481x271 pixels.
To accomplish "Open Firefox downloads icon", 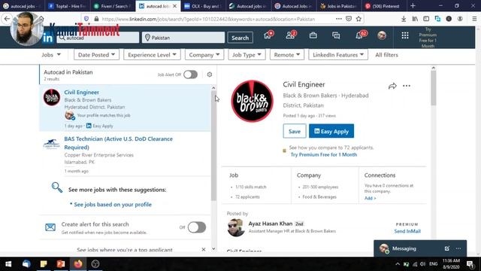I will click(404, 19).
